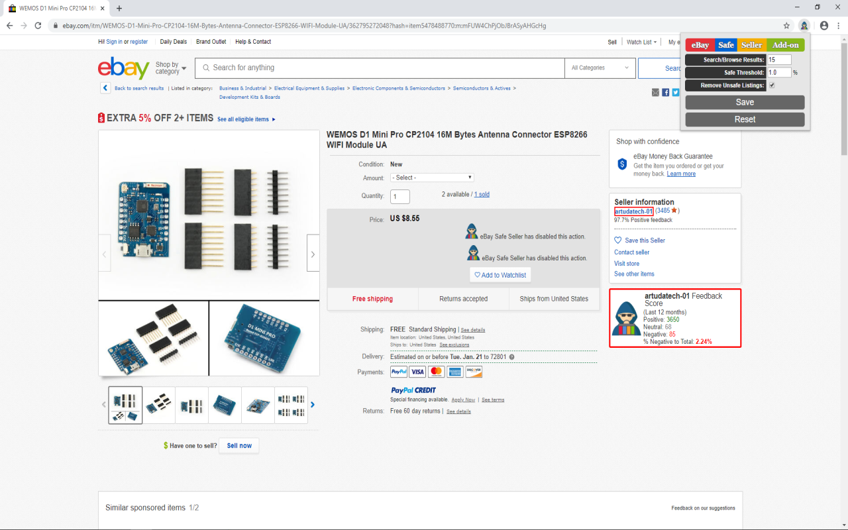The height and width of the screenshot is (530, 848).
Task: Click See all eligible items link
Action: [246, 119]
